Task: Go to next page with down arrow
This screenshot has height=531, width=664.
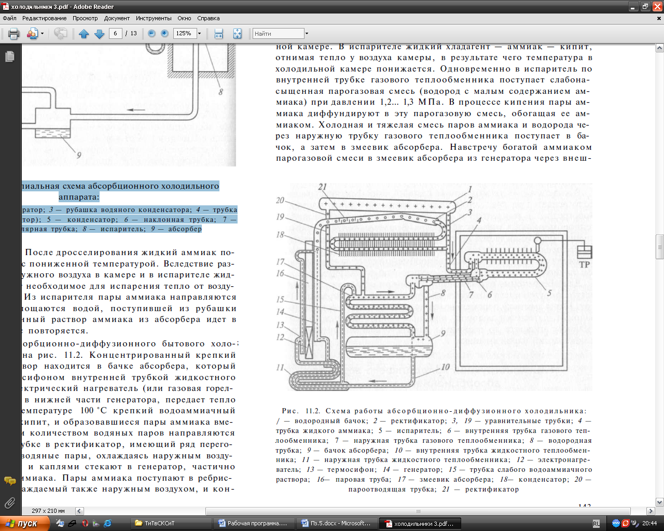Action: (x=100, y=34)
